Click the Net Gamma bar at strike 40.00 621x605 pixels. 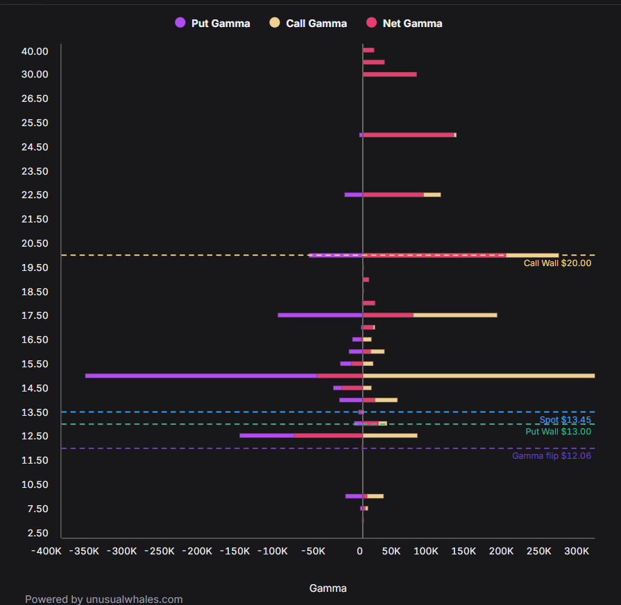click(x=368, y=51)
